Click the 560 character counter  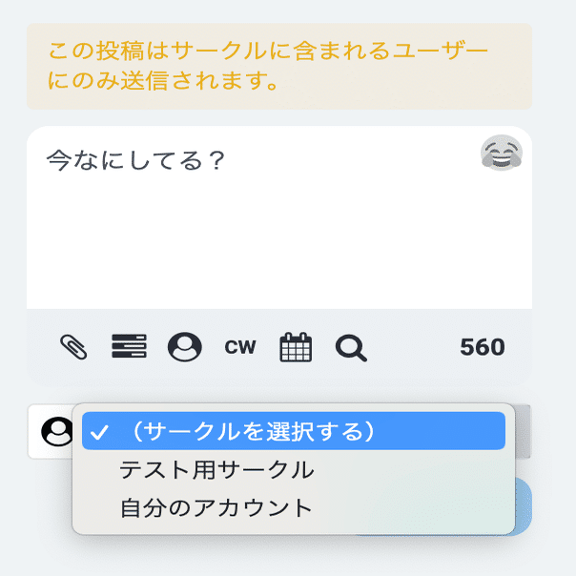(483, 347)
